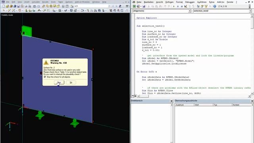Open the File menu in RFEM

point(8,2)
